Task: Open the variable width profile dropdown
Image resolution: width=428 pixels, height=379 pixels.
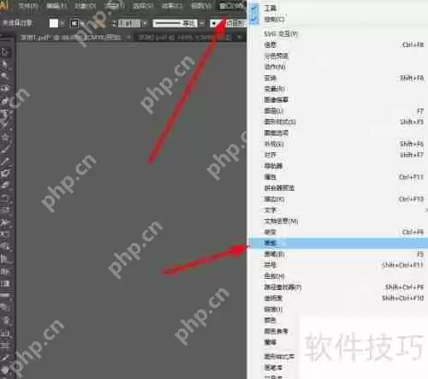Action: [x=202, y=23]
